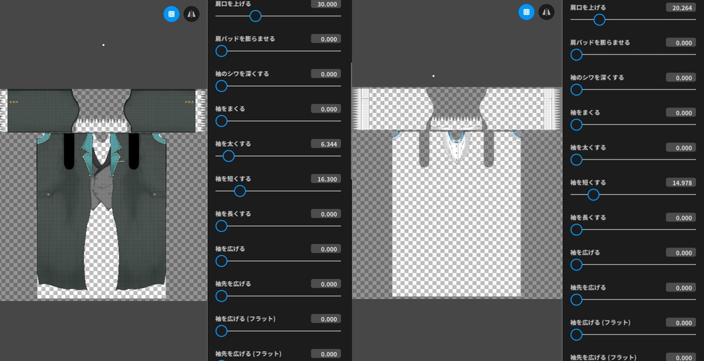
Task: Toggle the blue grid icon above the white shirt texture
Action: pos(526,12)
